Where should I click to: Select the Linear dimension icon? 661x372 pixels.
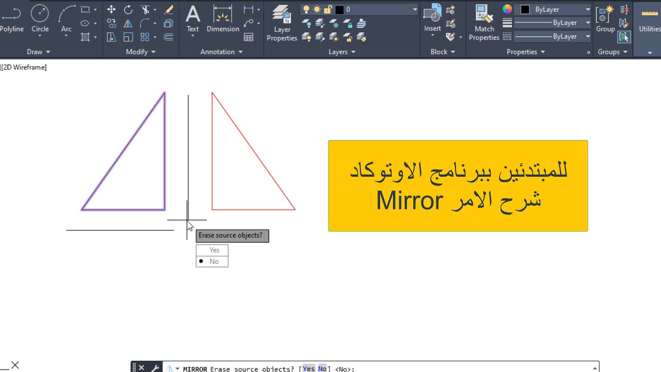(248, 10)
